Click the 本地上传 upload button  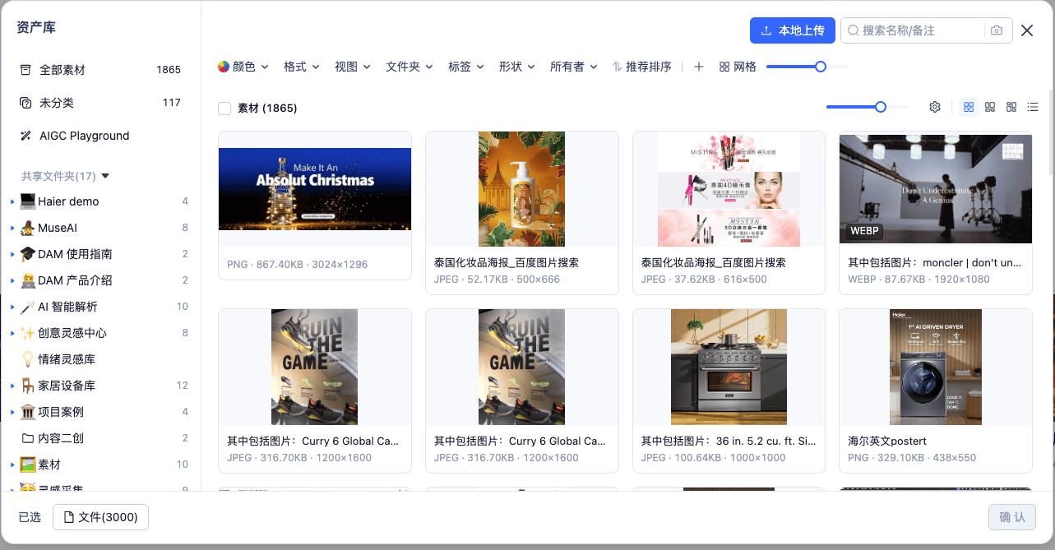click(x=793, y=30)
